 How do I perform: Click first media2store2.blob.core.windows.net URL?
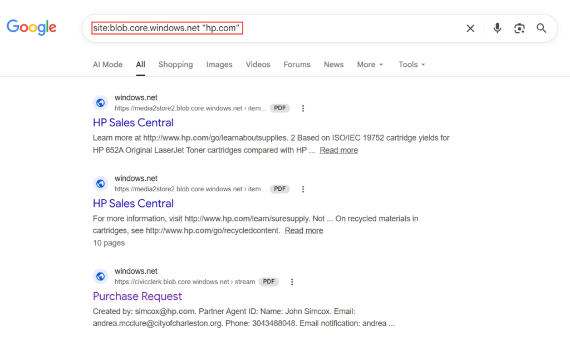[x=190, y=108]
